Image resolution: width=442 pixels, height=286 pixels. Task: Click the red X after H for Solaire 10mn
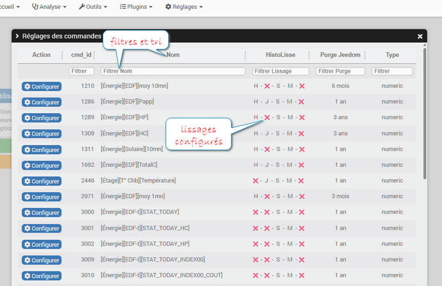[x=267, y=149]
